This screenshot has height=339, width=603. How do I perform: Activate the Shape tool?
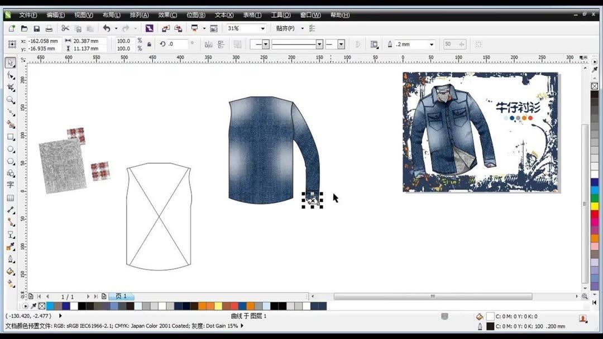10,75
